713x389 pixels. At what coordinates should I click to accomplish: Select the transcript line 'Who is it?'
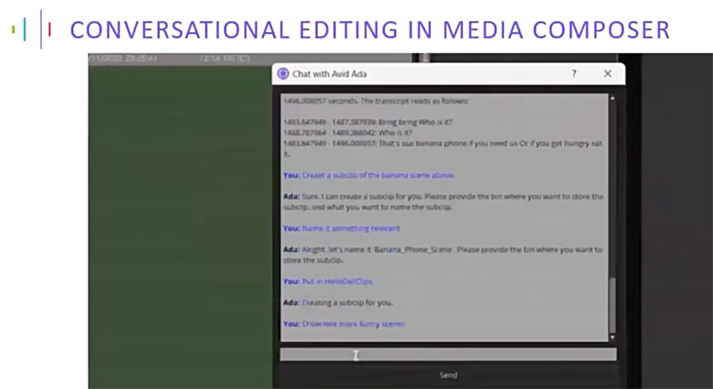tap(348, 133)
